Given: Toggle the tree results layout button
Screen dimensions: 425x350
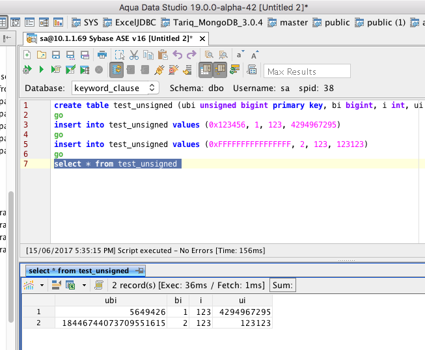Looking at the screenshot, I should (220, 70).
